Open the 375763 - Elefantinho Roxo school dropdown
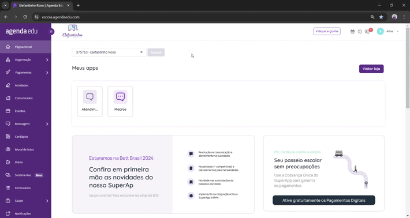The height and width of the screenshot is (218, 410). pos(109,52)
